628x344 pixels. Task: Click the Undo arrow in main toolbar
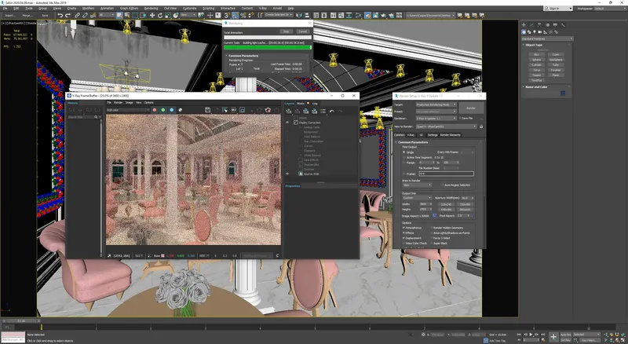point(60,15)
